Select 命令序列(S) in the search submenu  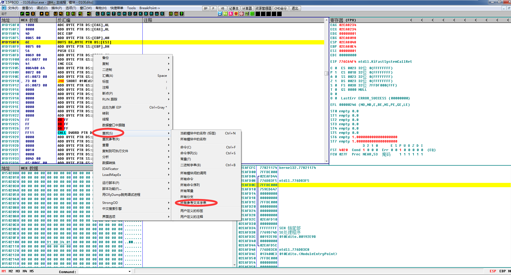206,153
